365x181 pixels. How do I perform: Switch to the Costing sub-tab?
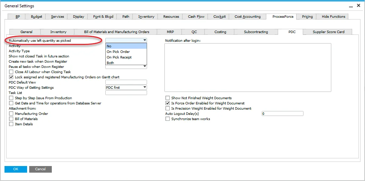tap(220, 32)
